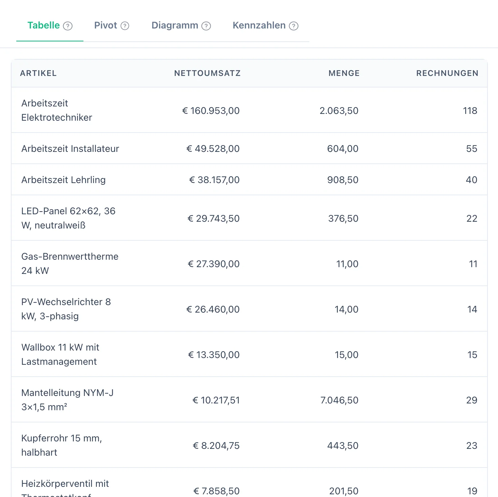The image size is (498, 497).
Task: Click the value € 26.460,00
Action: click(213, 309)
